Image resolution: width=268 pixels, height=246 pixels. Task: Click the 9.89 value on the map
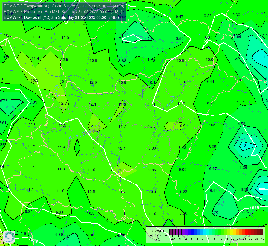click(x=152, y=148)
